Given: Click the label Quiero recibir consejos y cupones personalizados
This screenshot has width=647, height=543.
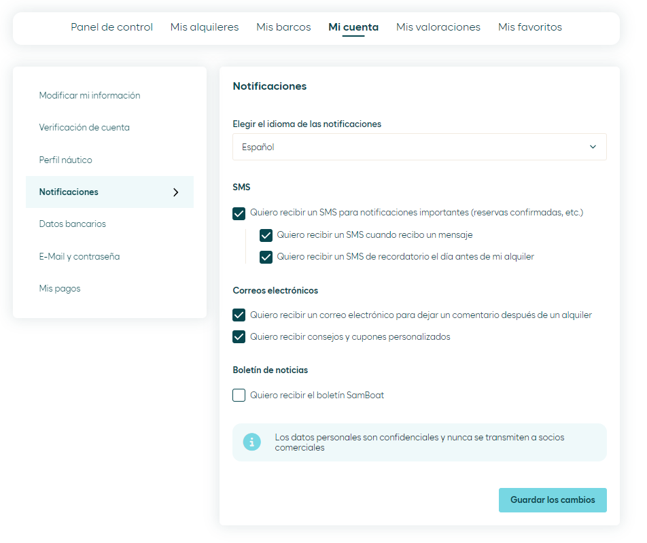Looking at the screenshot, I should click(x=350, y=336).
